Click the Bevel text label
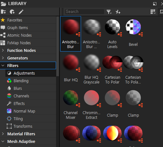This screenshot has height=147, width=163. point(133,44)
